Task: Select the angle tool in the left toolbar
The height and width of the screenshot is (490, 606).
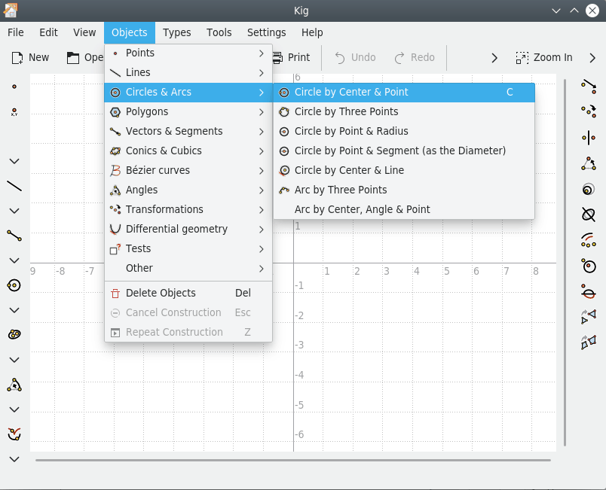Action: [14, 385]
